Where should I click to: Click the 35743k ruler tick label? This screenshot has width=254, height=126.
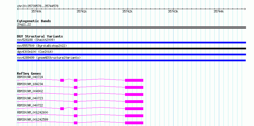click(x=173, y=11)
